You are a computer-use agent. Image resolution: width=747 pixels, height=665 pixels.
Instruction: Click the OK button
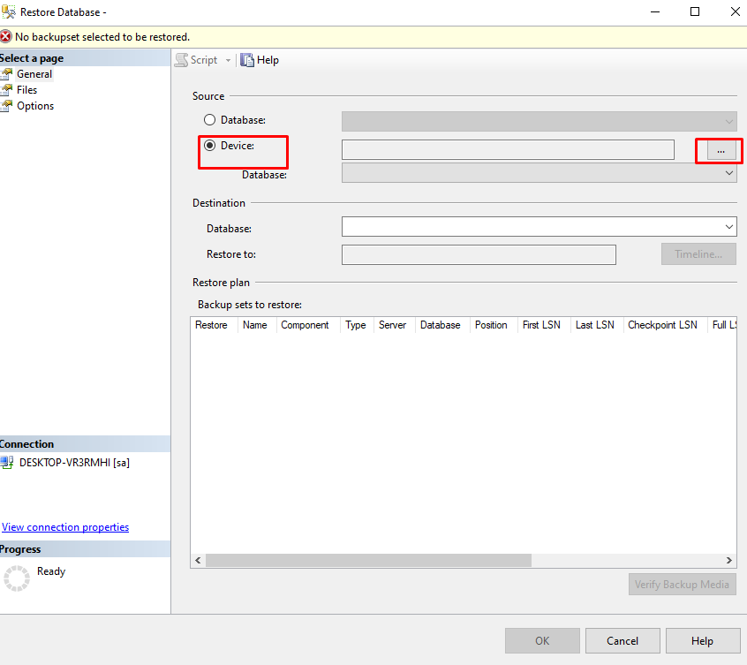(542, 641)
